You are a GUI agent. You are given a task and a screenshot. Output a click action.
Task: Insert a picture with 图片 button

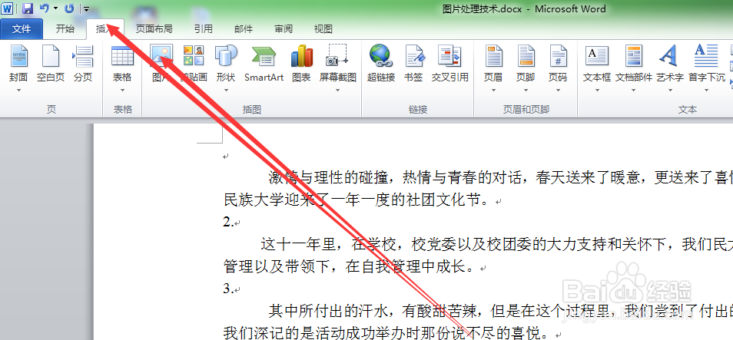[161, 63]
